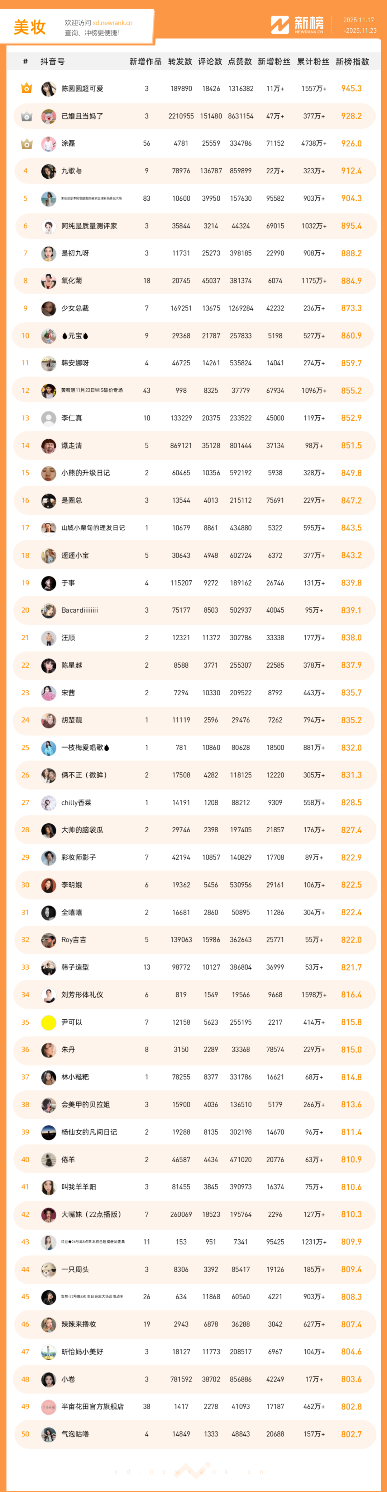Click the avatar next to 半亩花田官方旗舰店
This screenshot has width=387, height=1492.
(49, 1406)
